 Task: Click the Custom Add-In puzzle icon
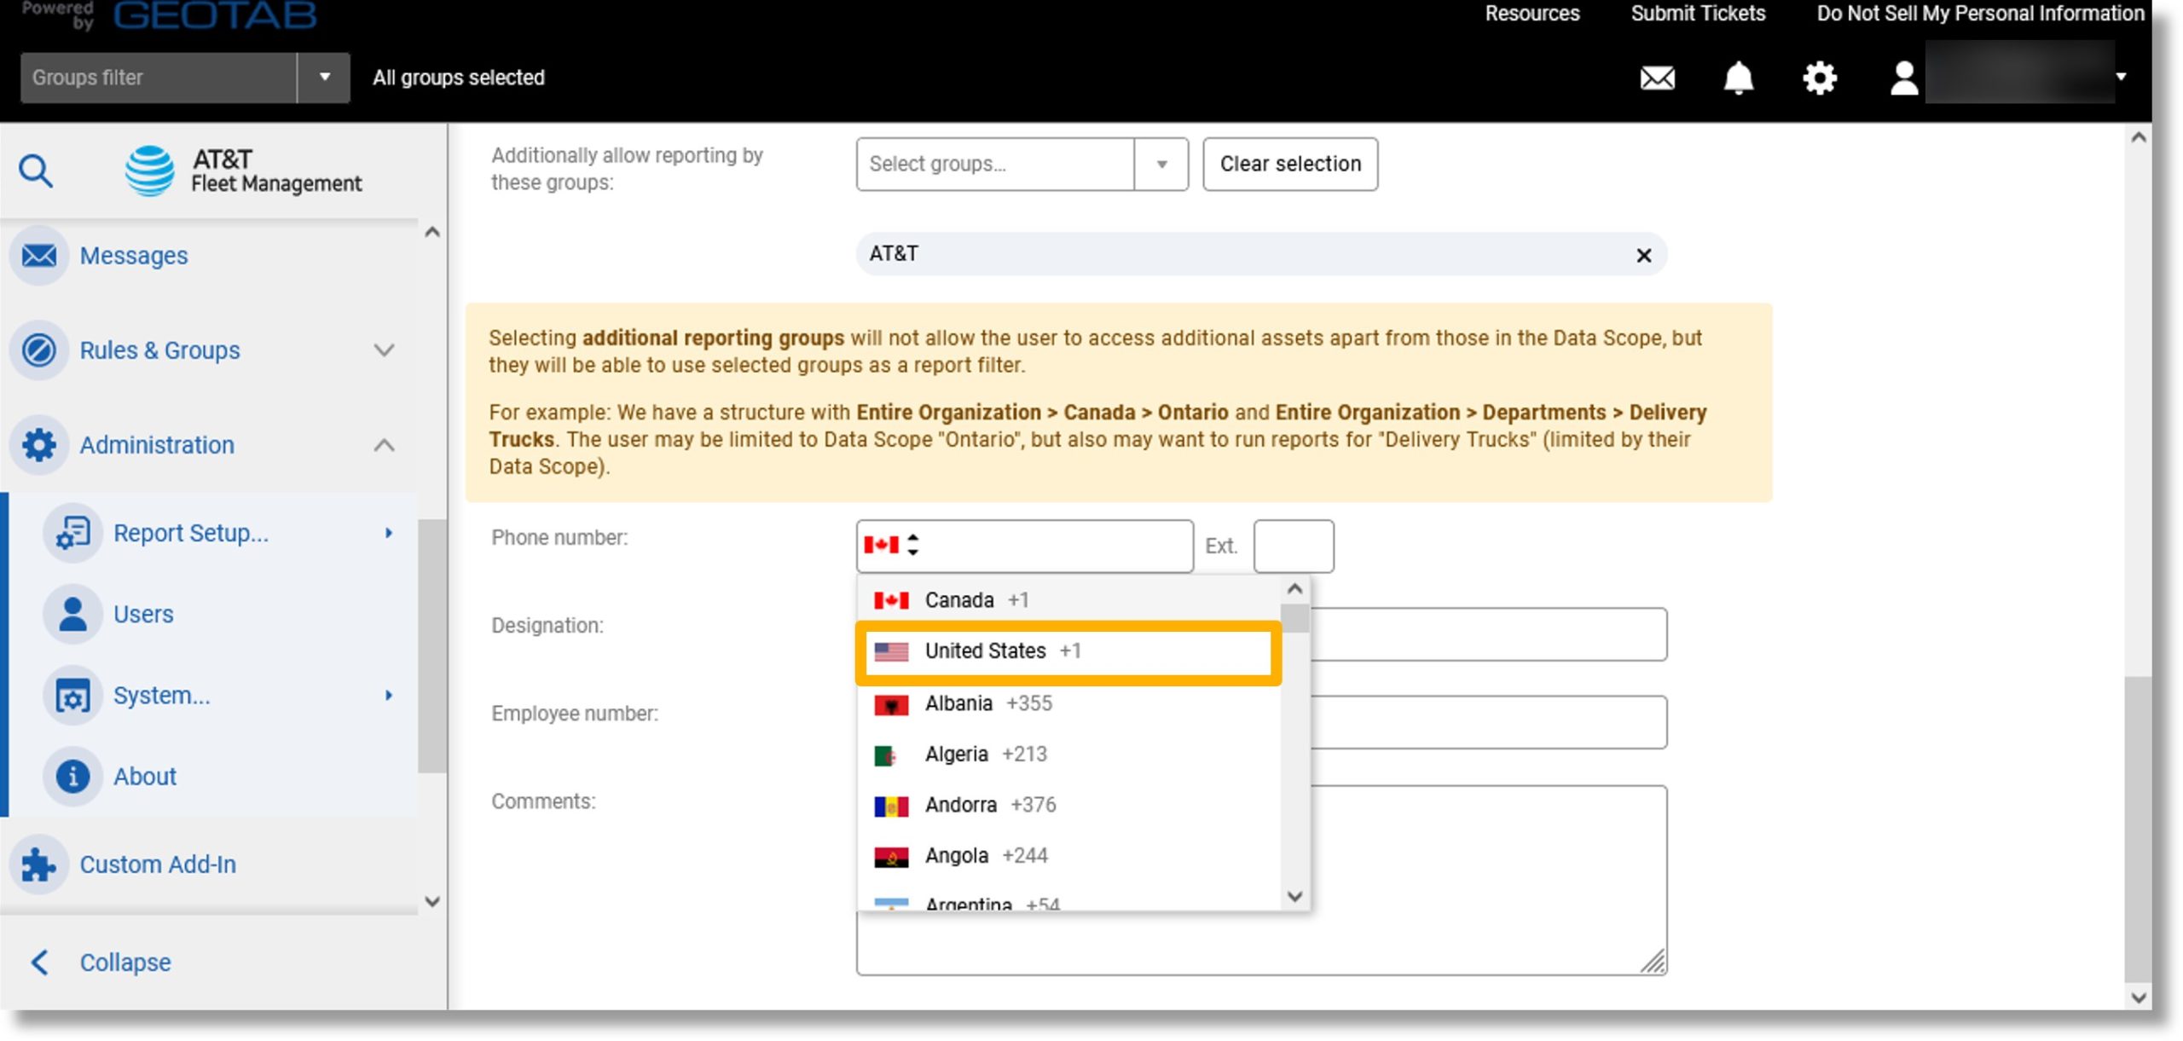39,863
